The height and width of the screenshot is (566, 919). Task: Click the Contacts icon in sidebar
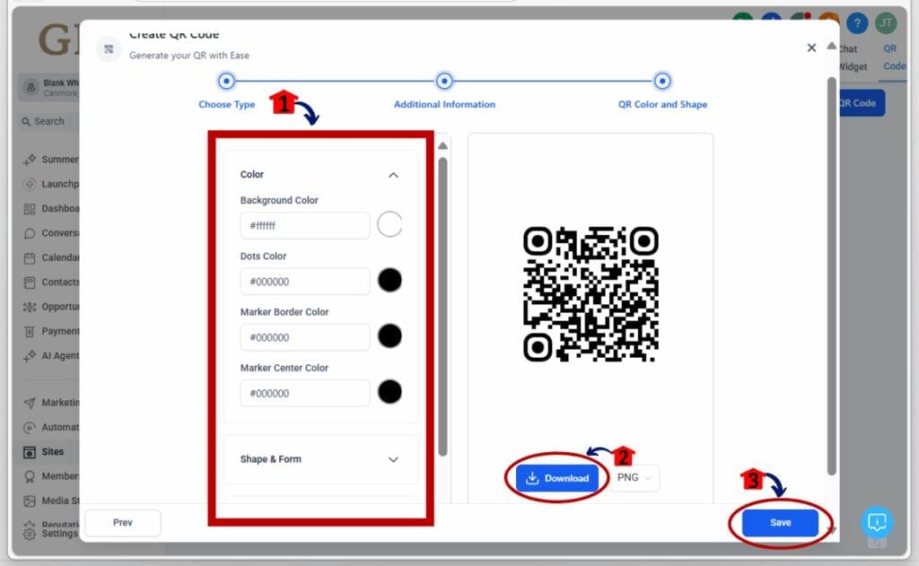coord(30,283)
